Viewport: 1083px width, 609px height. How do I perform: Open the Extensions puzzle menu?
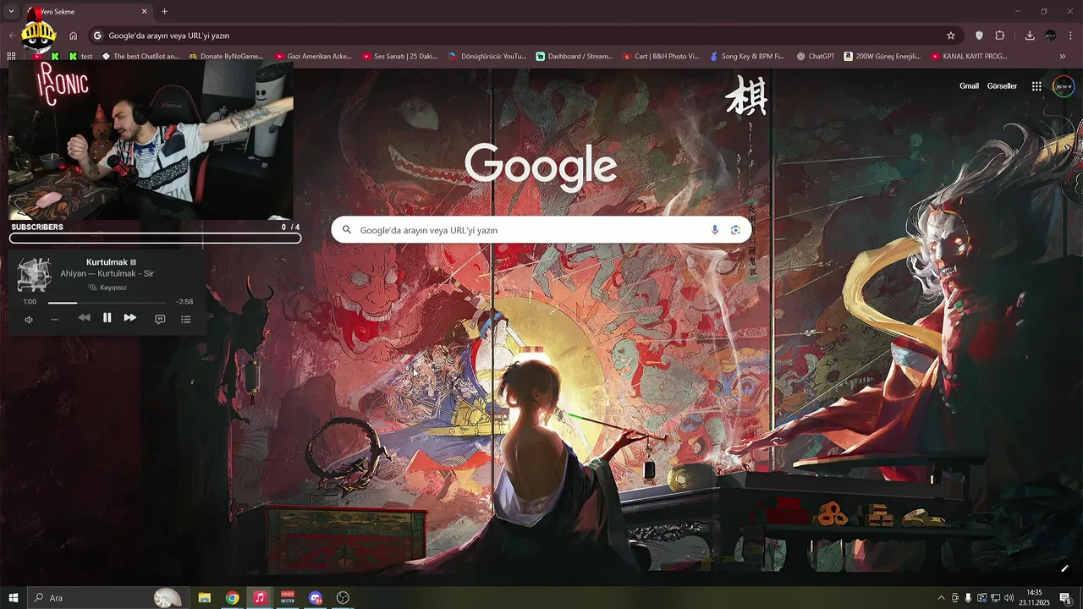coord(1000,36)
